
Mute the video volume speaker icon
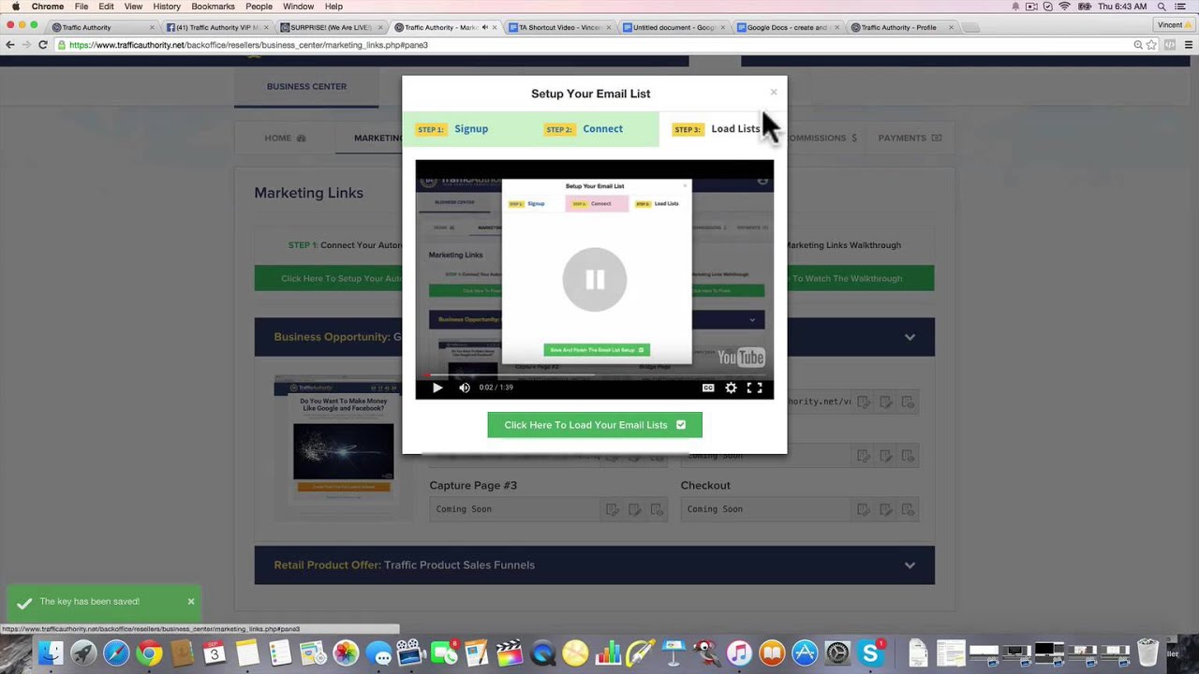[x=465, y=388]
